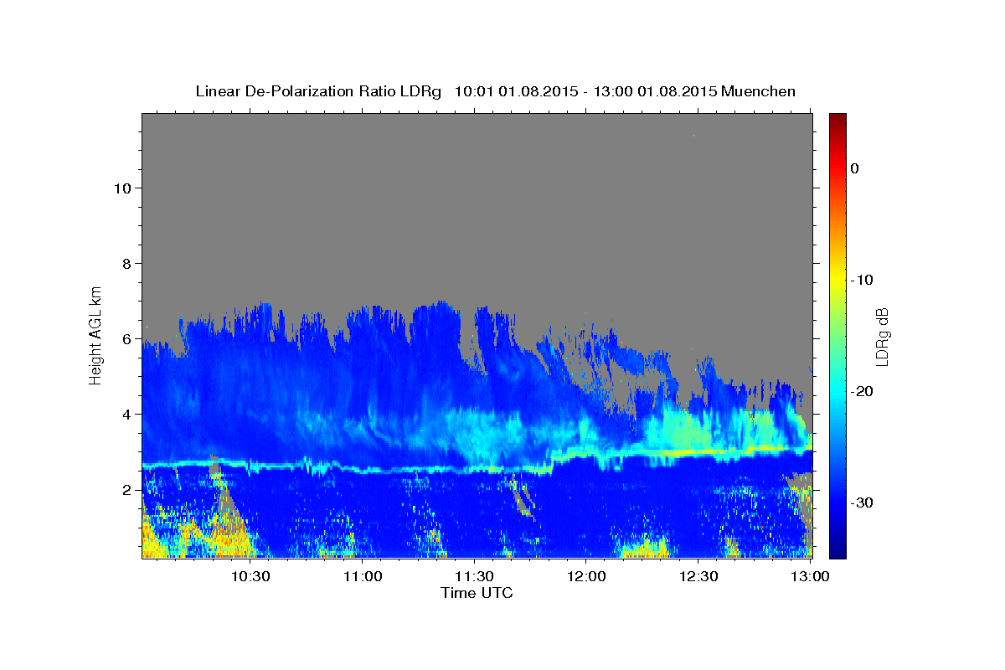Click the colorbar value '-20'

[x=862, y=391]
